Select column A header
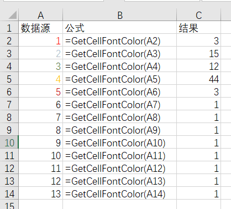Image resolution: width=231 pixels, height=209 pixels. coord(41,15)
